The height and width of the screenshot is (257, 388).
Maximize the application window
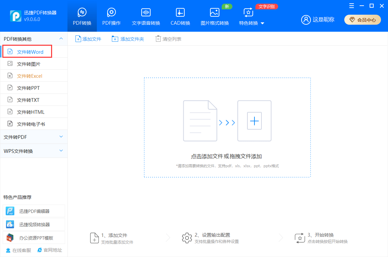pos(372,6)
